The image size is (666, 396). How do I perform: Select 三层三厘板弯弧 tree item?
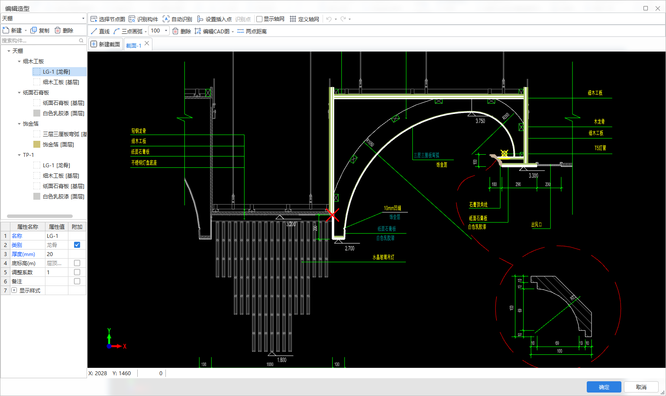pyautogui.click(x=65, y=134)
